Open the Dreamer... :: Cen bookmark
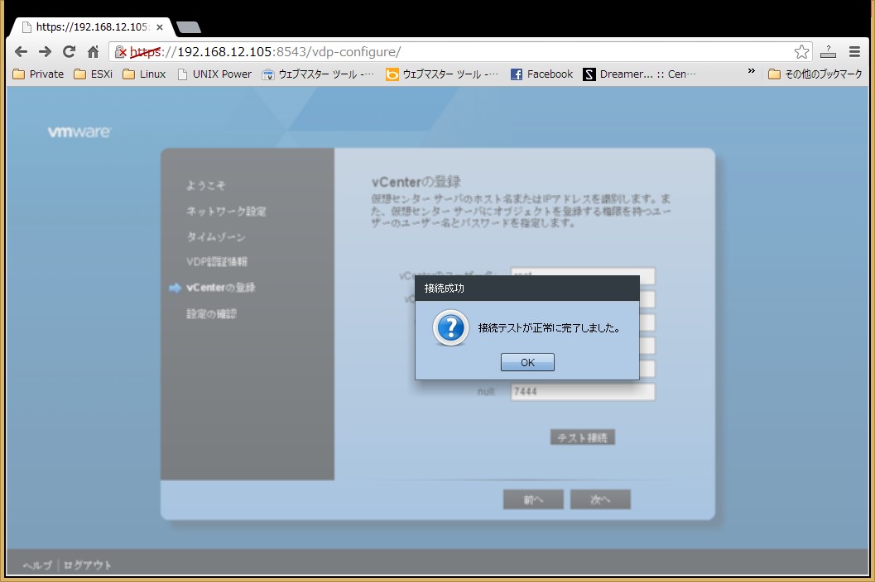875x582 pixels. (x=640, y=74)
